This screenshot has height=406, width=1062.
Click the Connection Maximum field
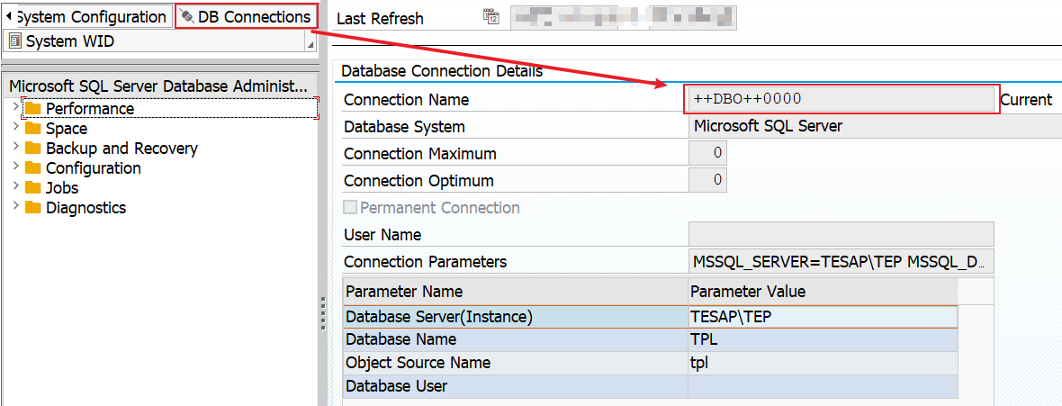[x=707, y=153]
